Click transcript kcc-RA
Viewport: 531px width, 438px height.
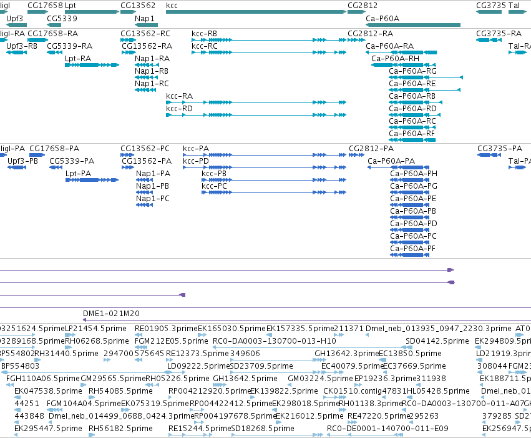tap(179, 96)
